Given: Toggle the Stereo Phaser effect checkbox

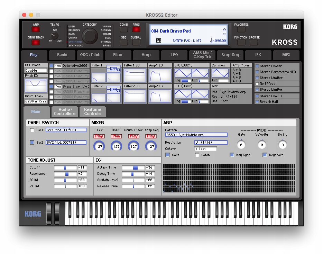Looking at the screenshot, I should tap(257, 66).
